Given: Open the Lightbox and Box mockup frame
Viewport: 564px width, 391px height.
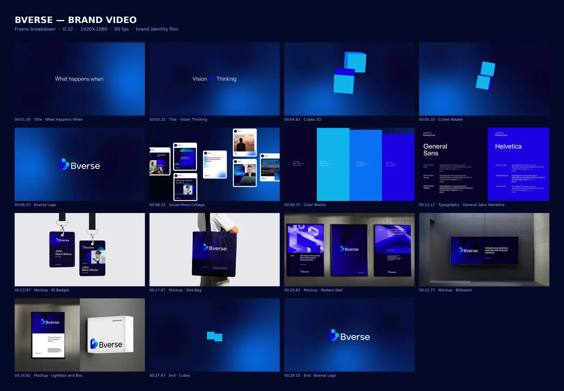Looking at the screenshot, I should [80, 335].
